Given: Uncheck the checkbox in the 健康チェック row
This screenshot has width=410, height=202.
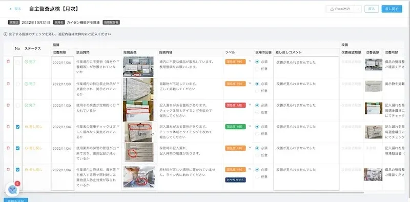Looking at the screenshot, I should coord(17,127).
